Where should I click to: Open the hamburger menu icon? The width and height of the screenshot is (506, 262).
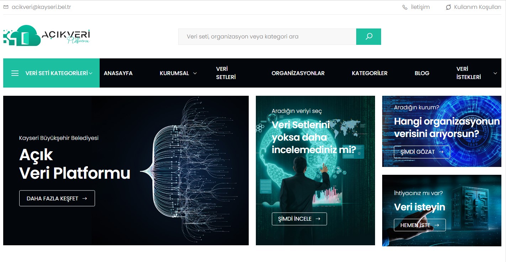pos(15,73)
